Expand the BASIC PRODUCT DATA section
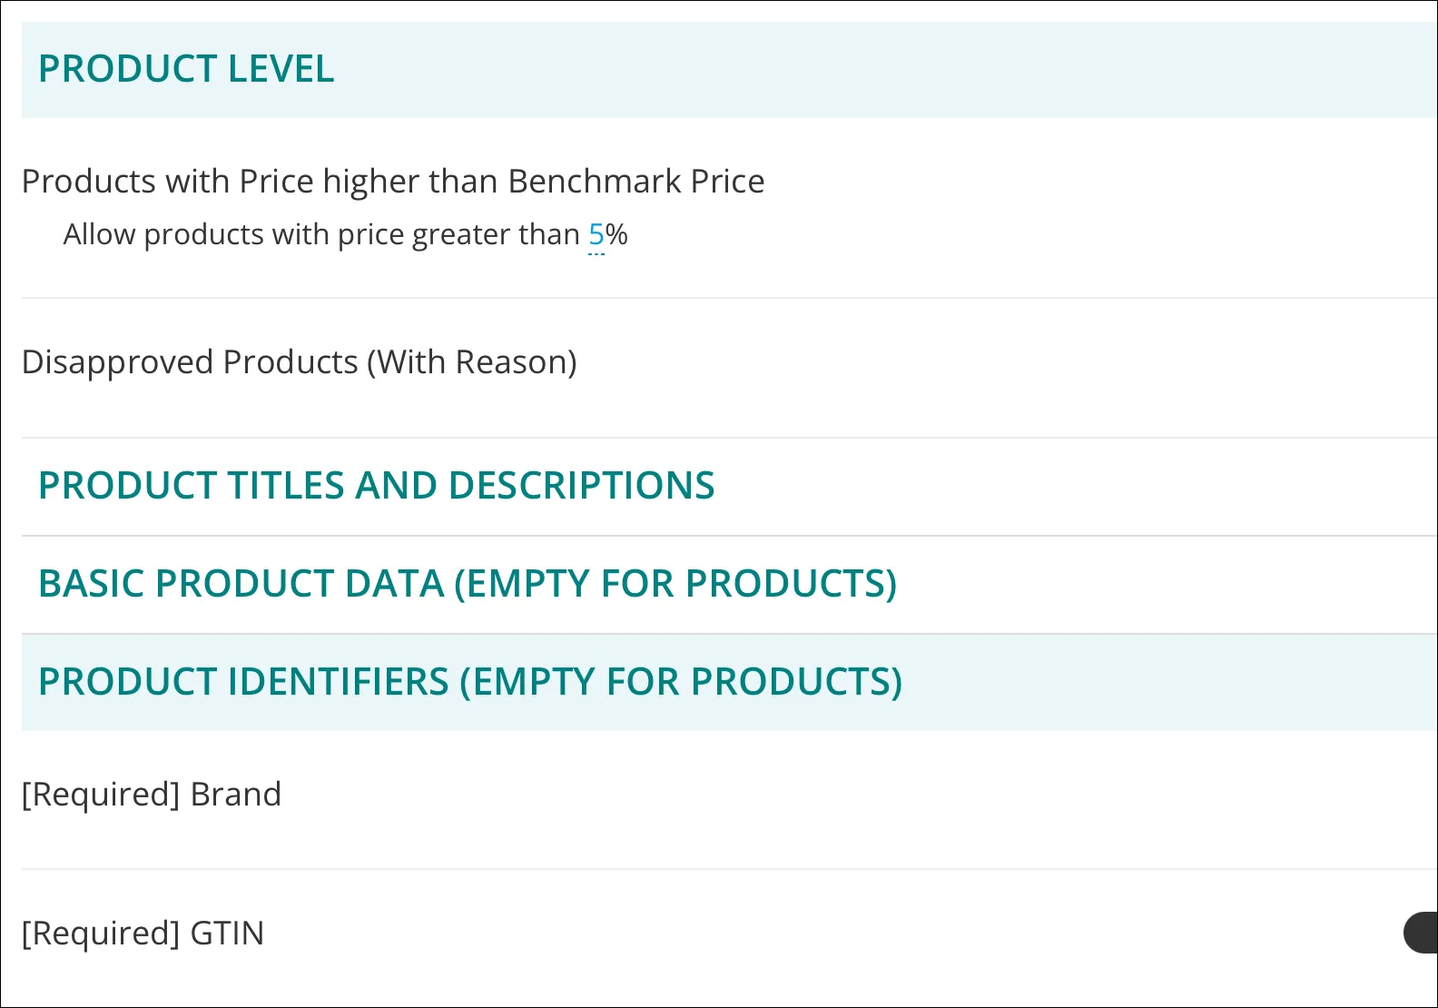This screenshot has width=1438, height=1008. point(467,584)
